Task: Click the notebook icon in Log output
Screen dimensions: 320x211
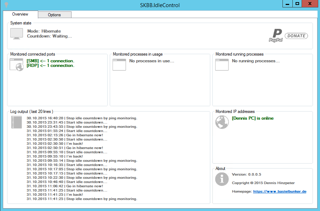Action: pos(17,122)
